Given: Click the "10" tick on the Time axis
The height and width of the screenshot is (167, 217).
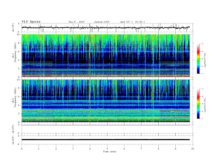Looking at the screenshot, I should click(x=193, y=149).
